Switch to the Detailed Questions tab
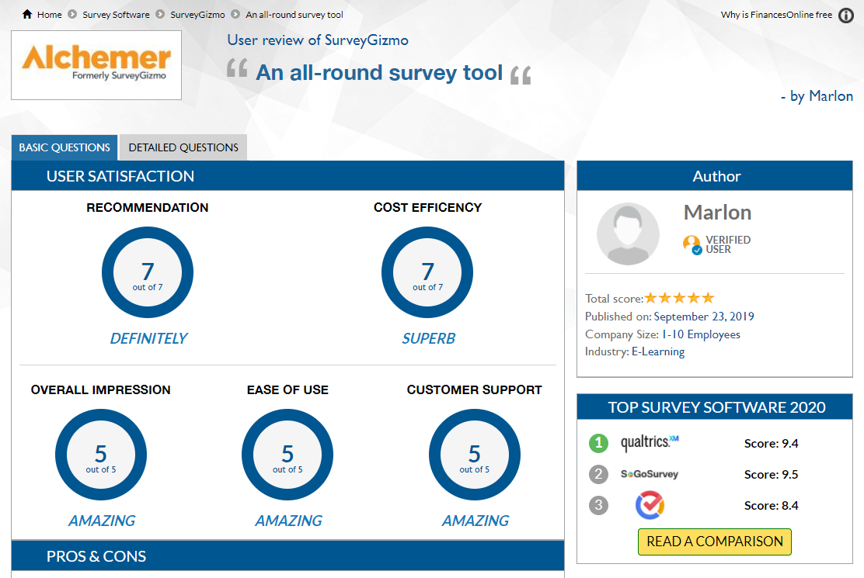The image size is (864, 578). [x=183, y=147]
